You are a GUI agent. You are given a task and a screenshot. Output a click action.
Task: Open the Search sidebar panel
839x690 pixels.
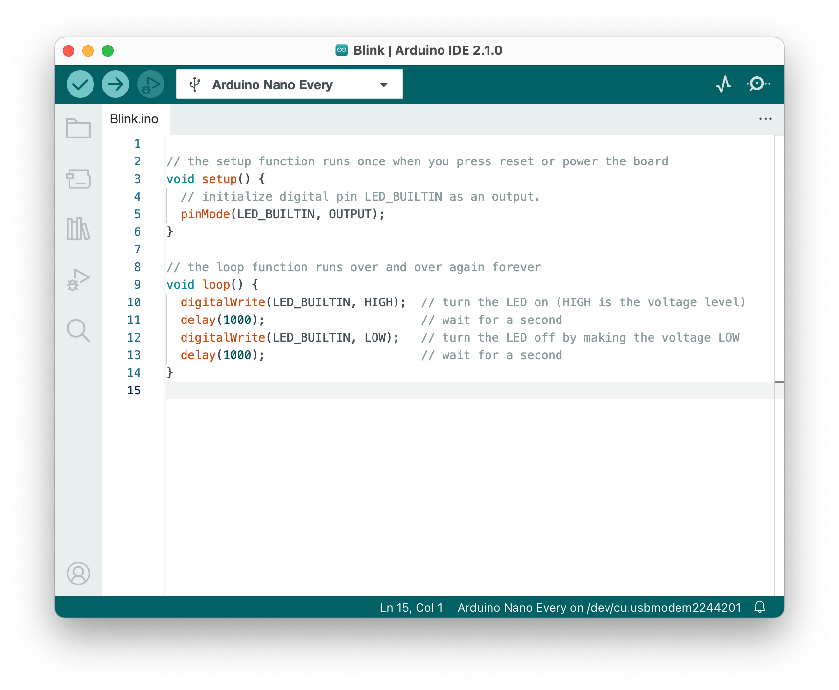coord(78,331)
